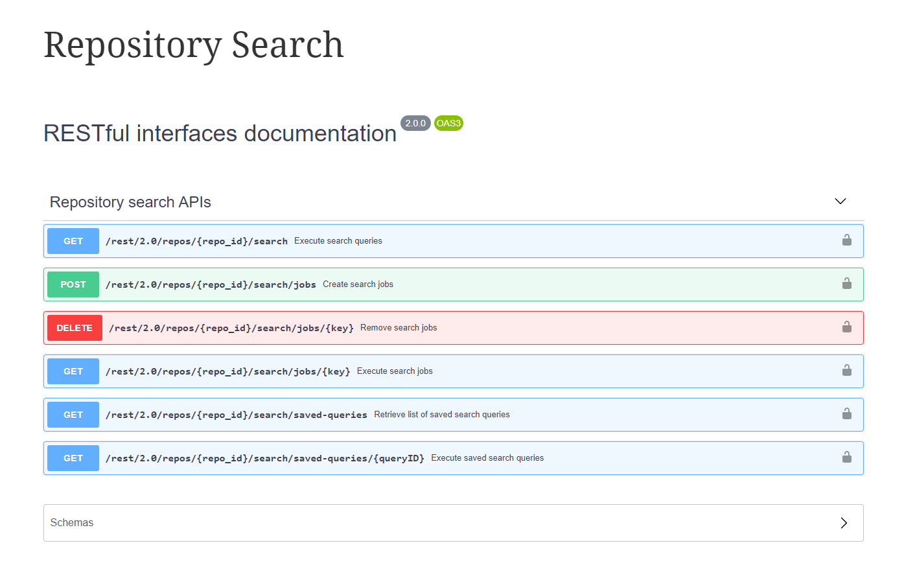The image size is (904, 578).
Task: Open the /rest/2.0/repos/{repo_id}/search path link
Action: coord(196,241)
